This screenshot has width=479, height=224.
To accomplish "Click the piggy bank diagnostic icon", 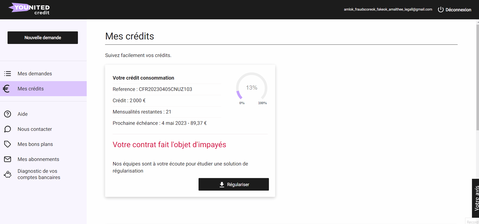I will [8, 174].
